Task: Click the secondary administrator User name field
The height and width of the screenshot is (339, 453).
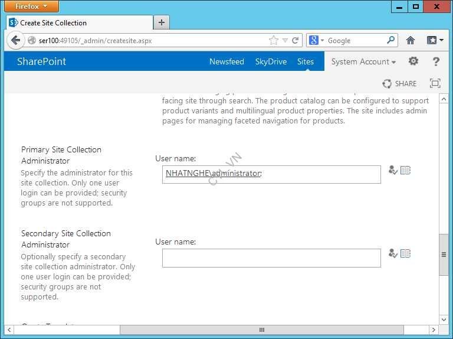Action: [271, 258]
